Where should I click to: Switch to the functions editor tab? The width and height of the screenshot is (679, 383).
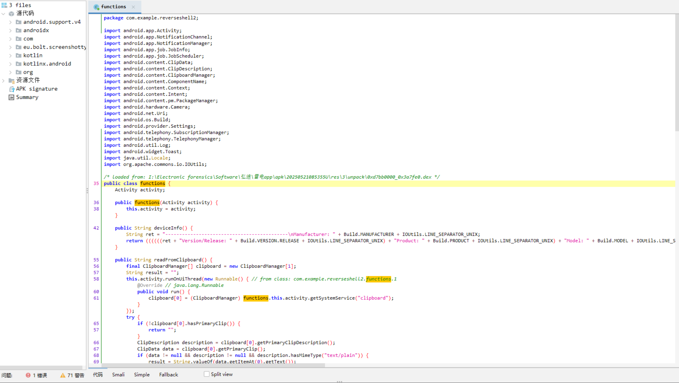point(114,7)
